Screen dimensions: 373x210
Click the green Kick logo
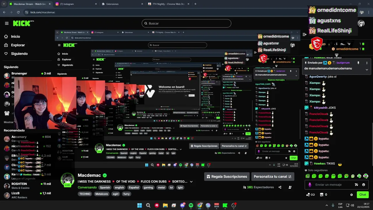23,23
